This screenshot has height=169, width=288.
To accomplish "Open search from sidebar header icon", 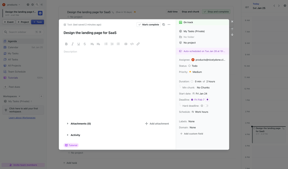I will (x=37, y=5).
